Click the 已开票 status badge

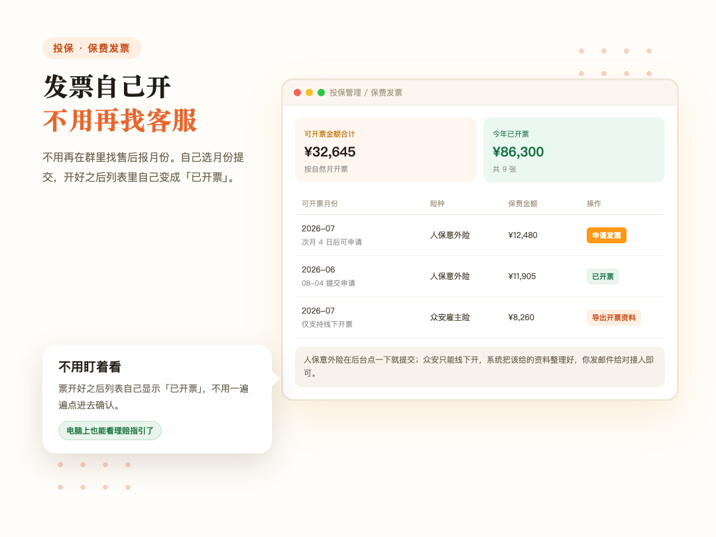click(602, 276)
